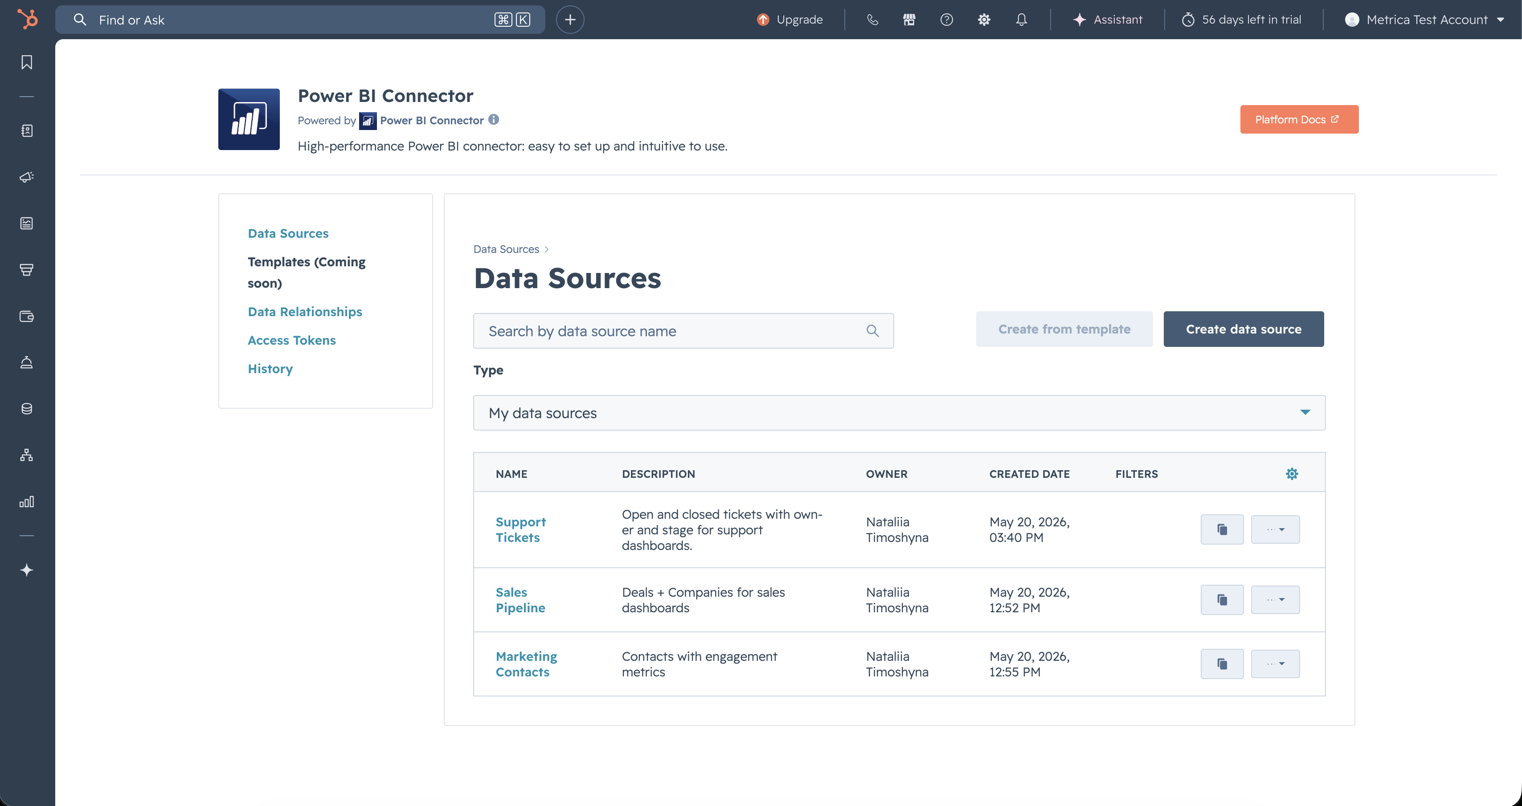Focus the Search by data source name field

683,331
